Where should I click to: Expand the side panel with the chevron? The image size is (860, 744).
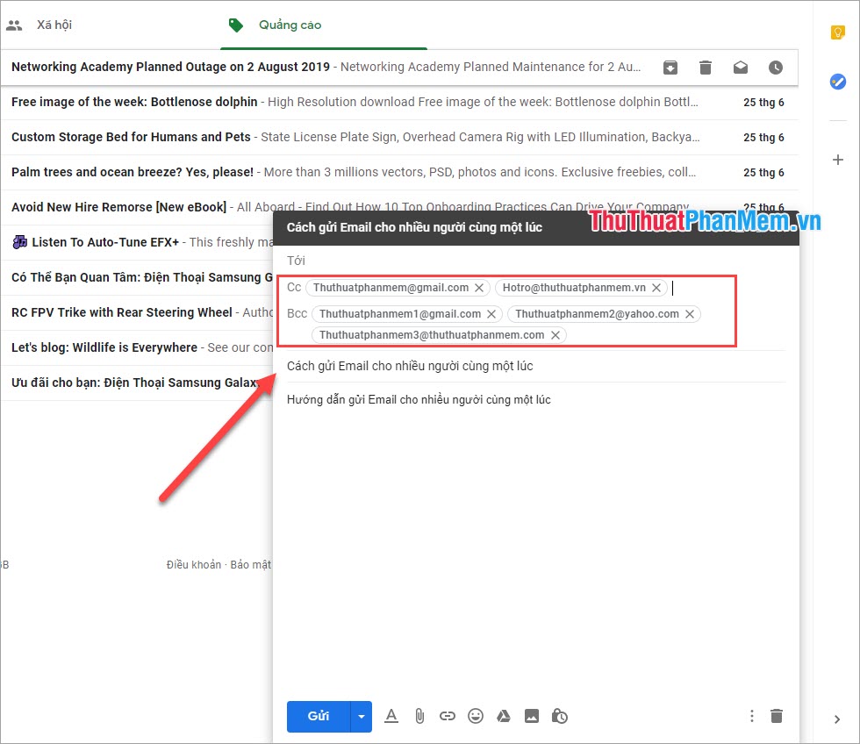click(837, 718)
